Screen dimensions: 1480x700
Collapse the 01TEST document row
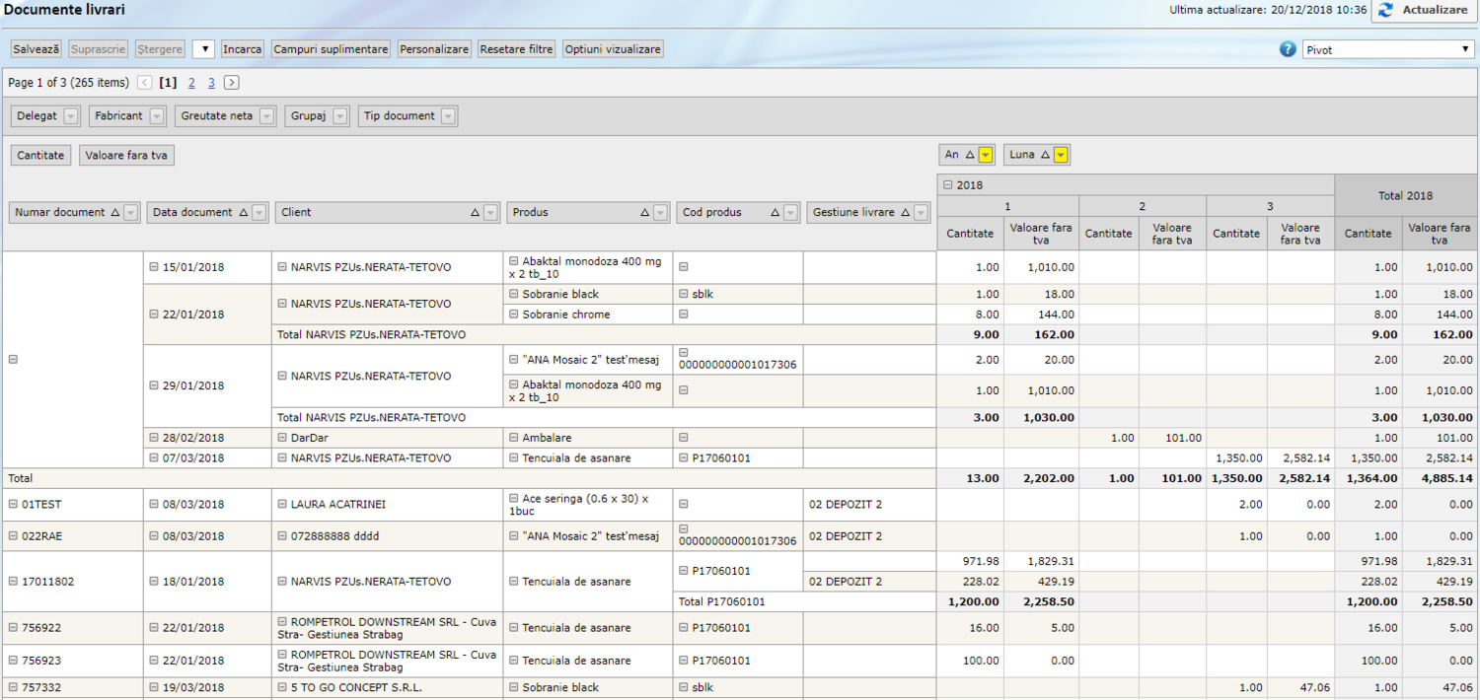coord(13,505)
